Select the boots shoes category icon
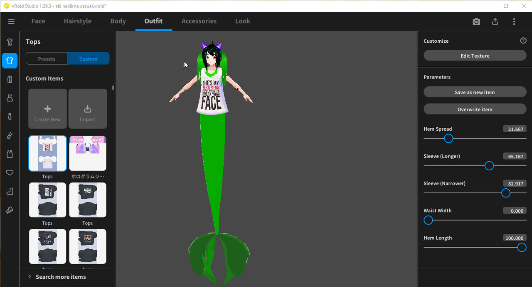The width and height of the screenshot is (532, 287). click(10, 191)
